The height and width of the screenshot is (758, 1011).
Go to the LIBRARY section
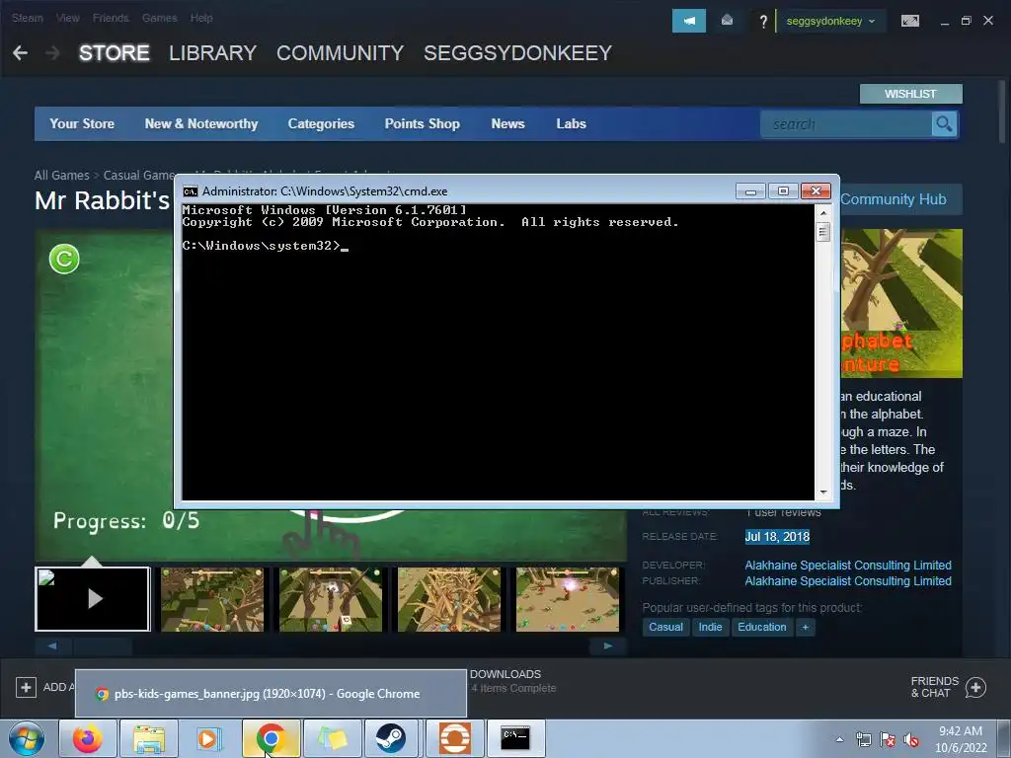[x=213, y=53]
